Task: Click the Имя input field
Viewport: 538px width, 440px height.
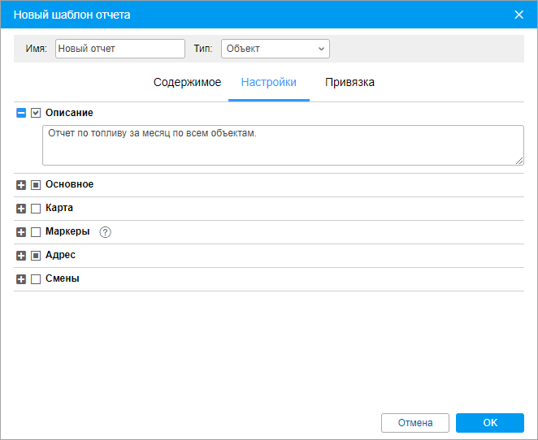Action: point(120,49)
